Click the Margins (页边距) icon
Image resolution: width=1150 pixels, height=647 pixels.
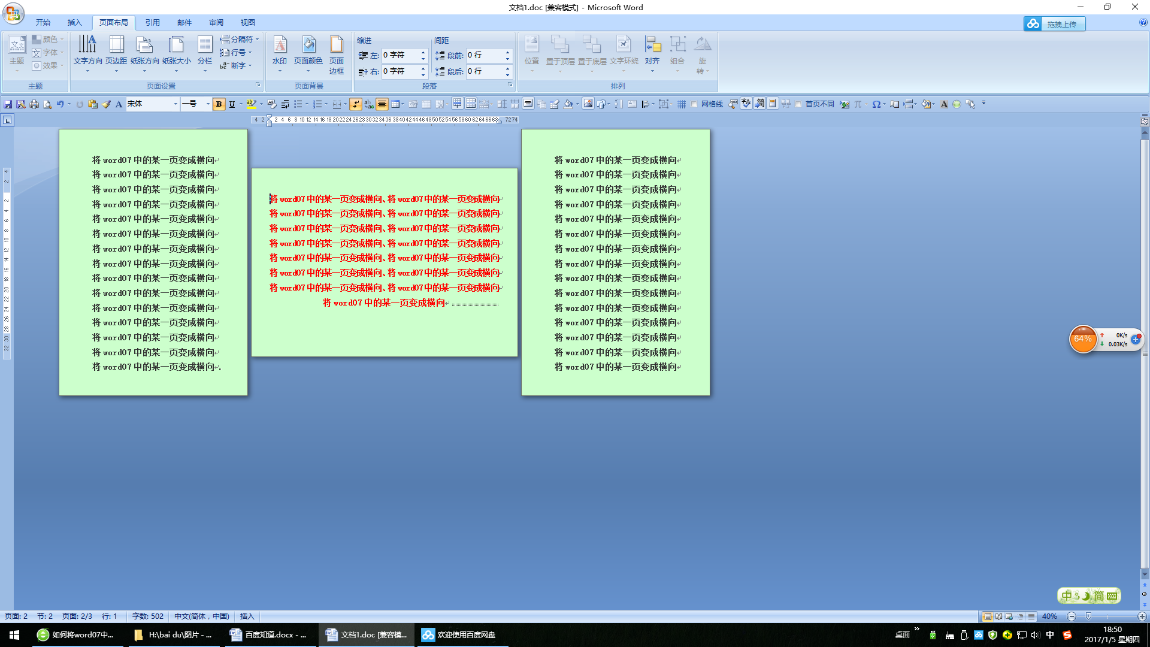coord(116,50)
